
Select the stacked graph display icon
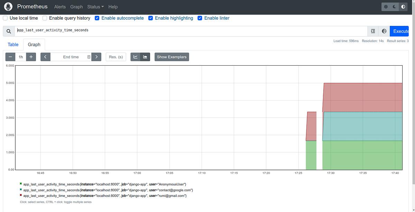pos(145,57)
